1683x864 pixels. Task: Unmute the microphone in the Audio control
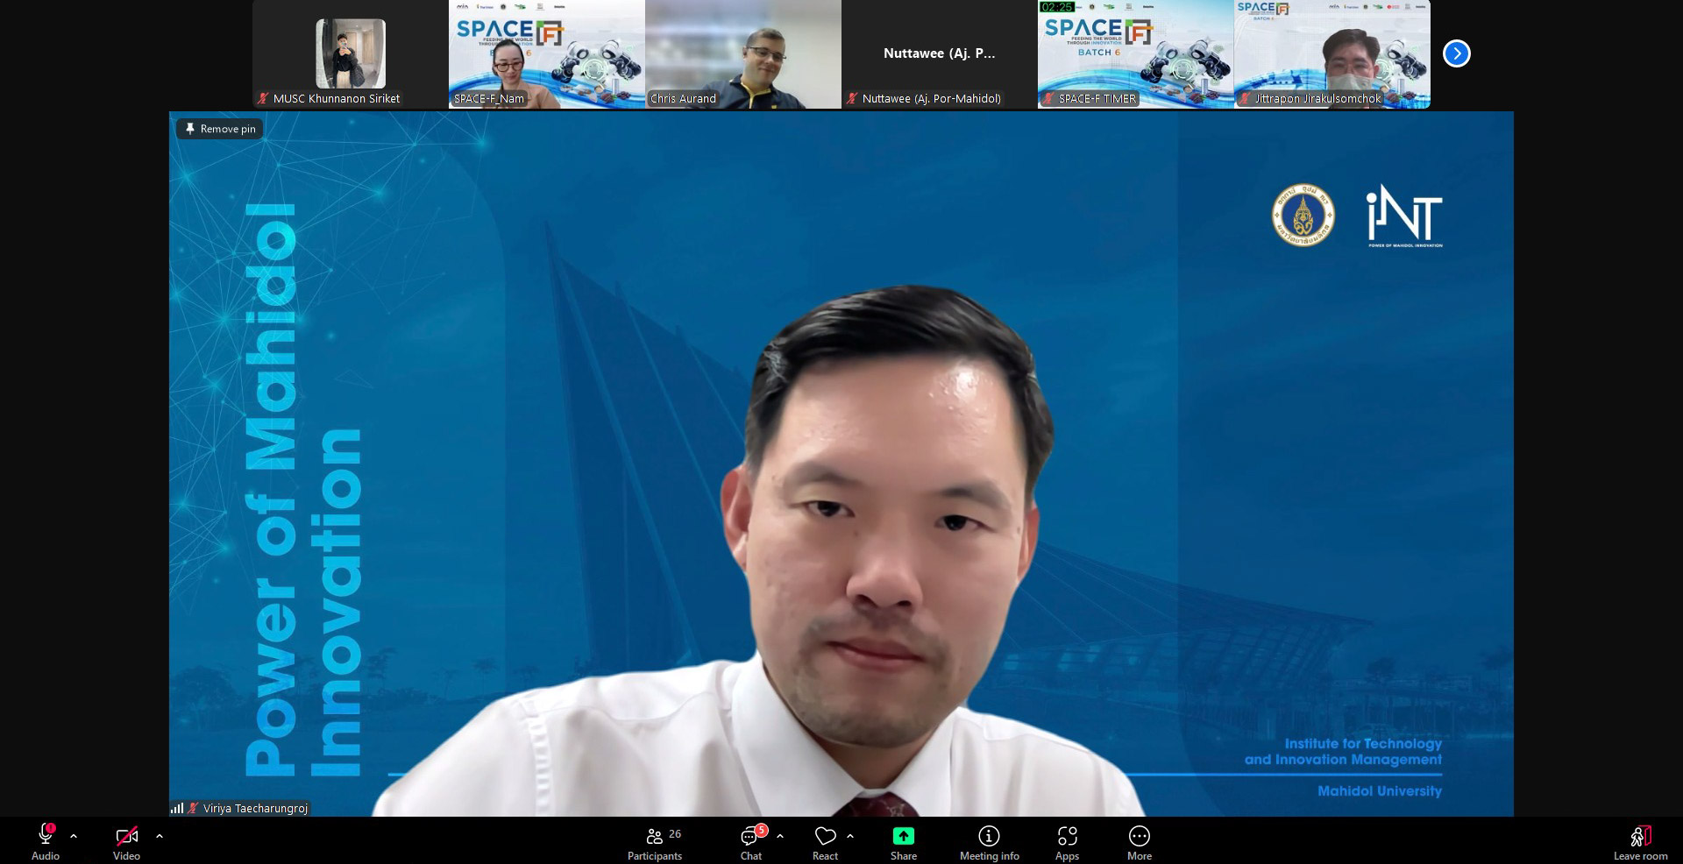click(x=46, y=841)
